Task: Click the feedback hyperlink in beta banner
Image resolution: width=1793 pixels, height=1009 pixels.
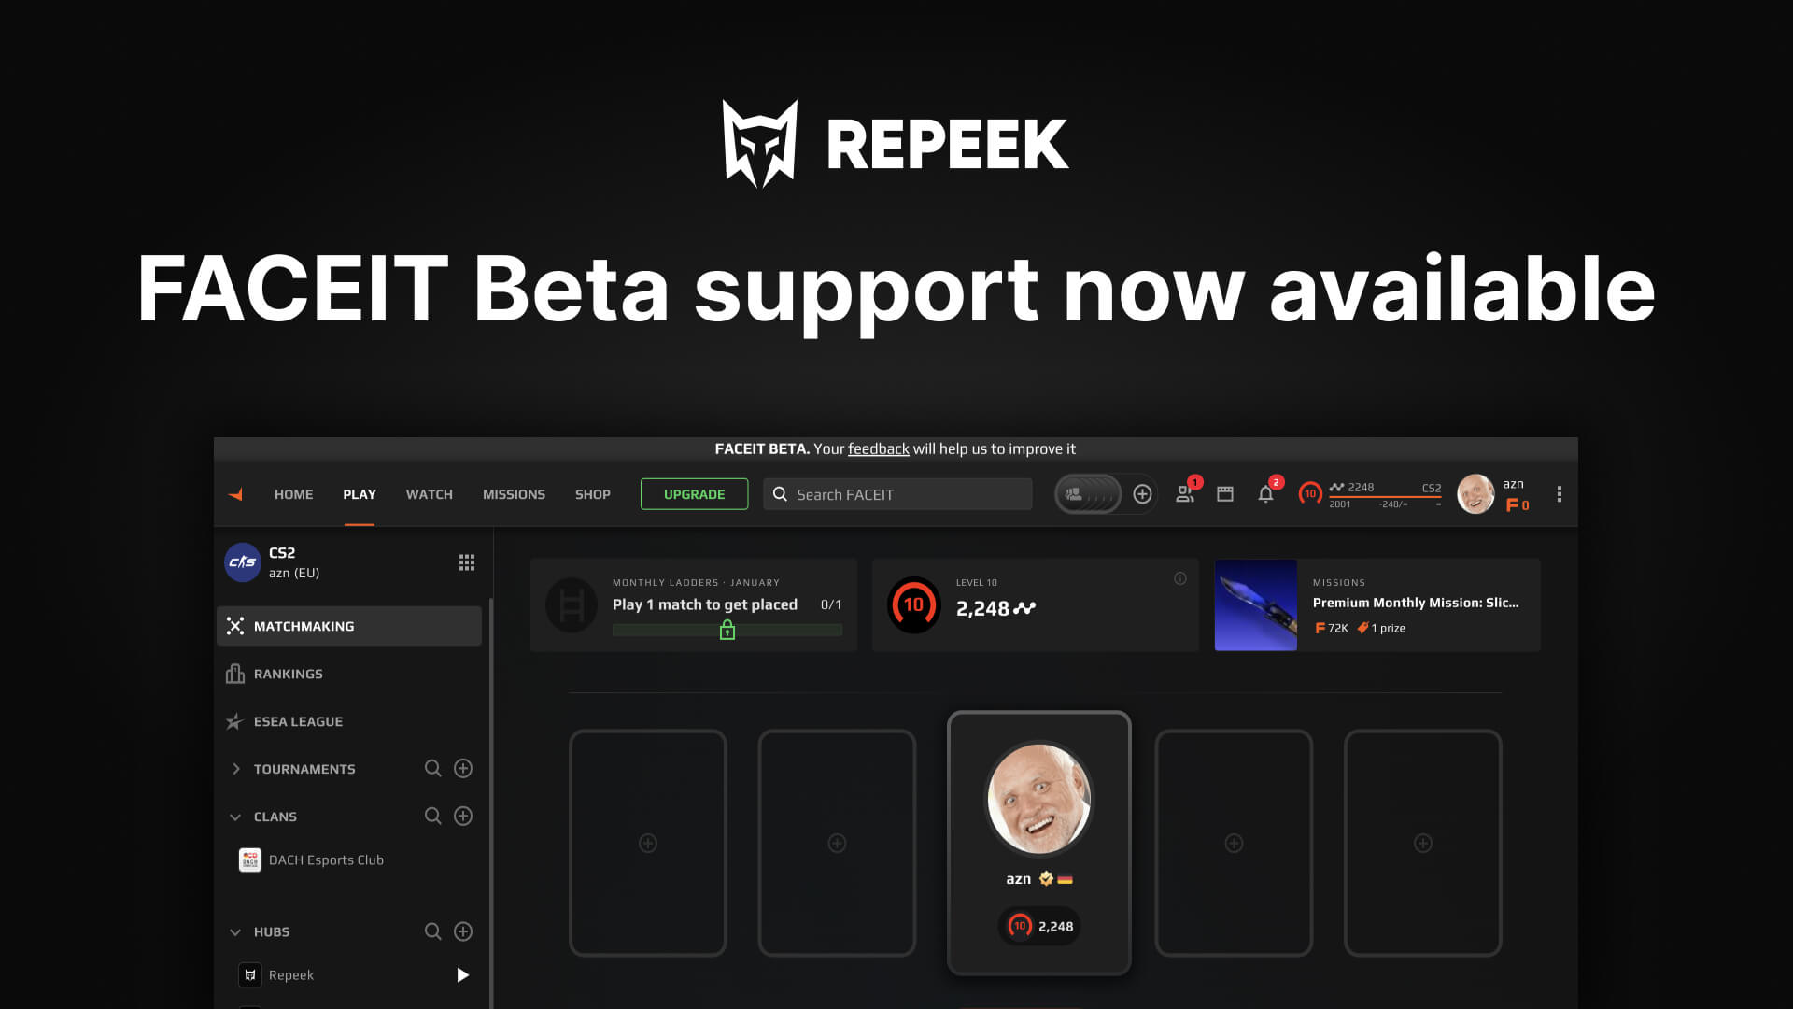Action: coord(878,448)
